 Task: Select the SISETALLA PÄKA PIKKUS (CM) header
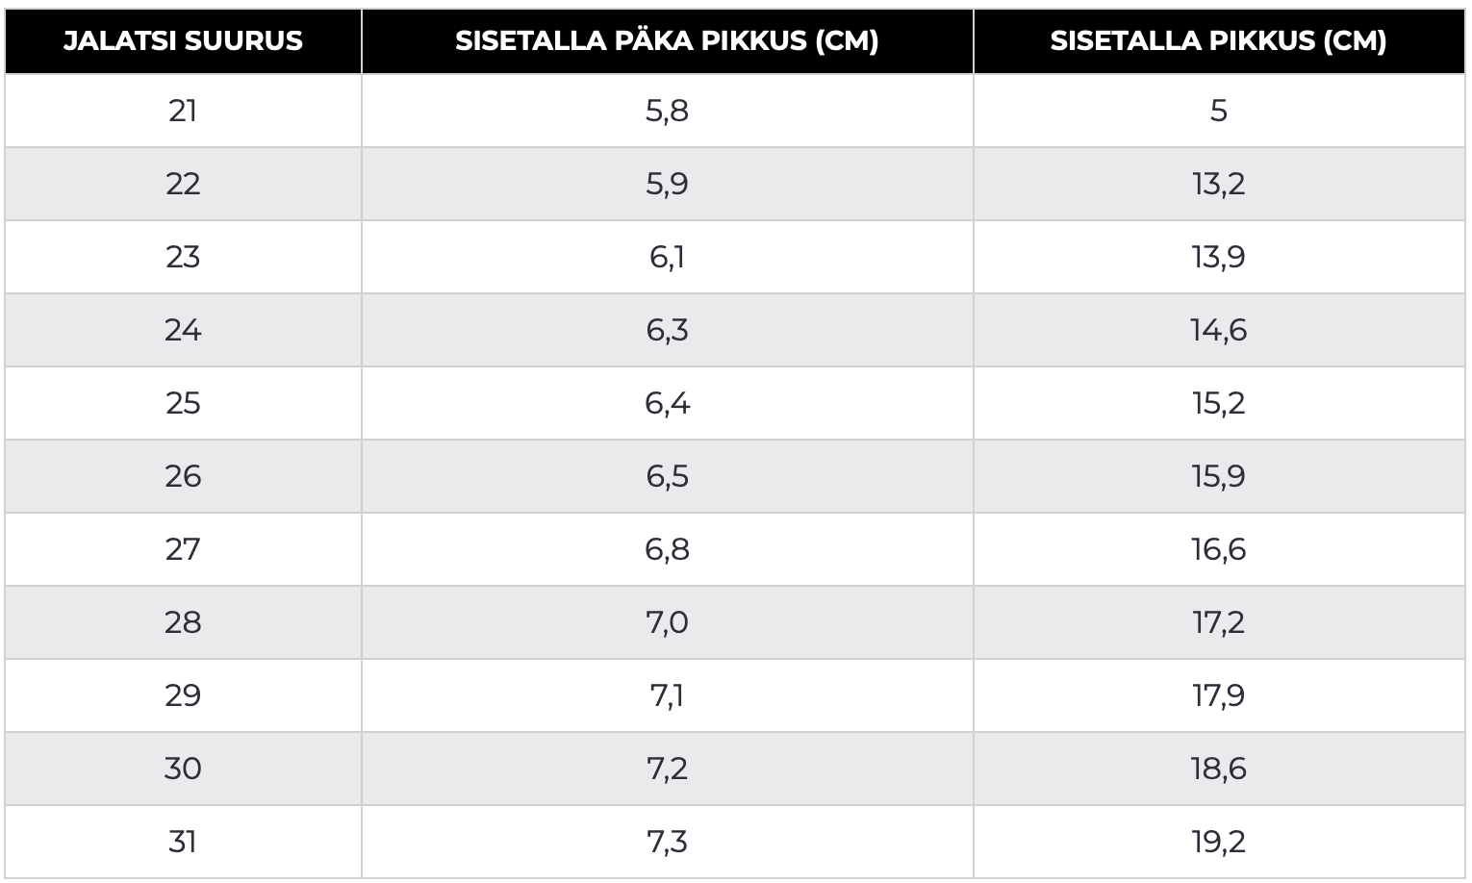[x=667, y=41]
